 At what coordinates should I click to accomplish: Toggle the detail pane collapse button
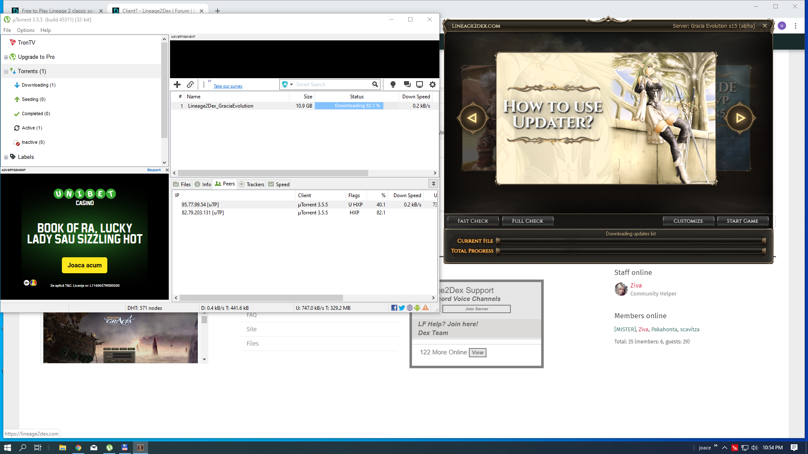click(x=433, y=184)
